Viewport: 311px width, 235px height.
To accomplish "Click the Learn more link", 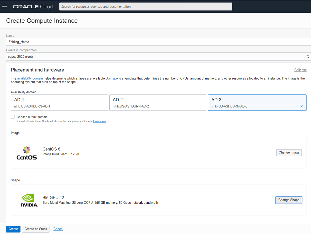I will pos(99,121).
